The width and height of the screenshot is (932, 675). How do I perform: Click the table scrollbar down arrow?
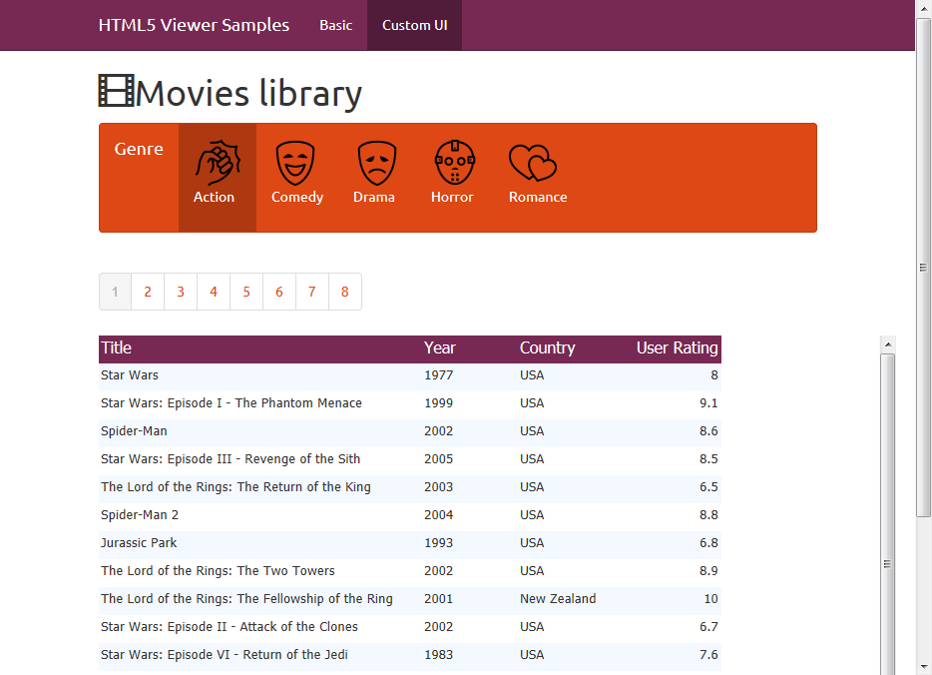(887, 667)
